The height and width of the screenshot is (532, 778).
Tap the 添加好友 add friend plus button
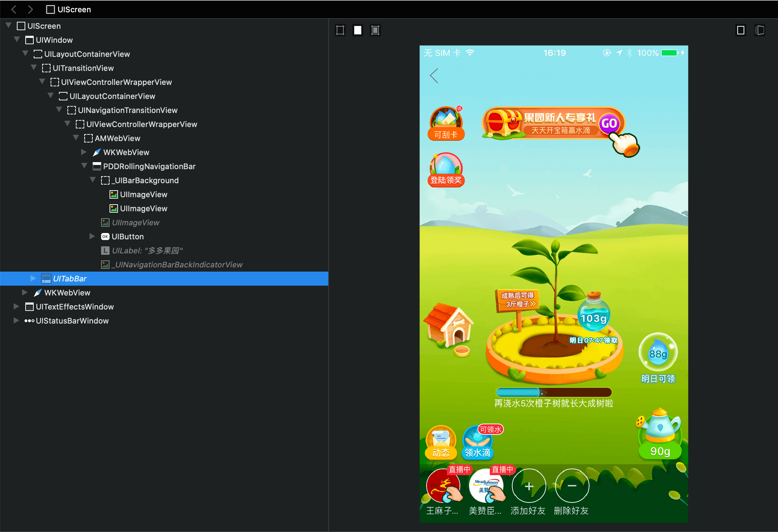point(529,486)
